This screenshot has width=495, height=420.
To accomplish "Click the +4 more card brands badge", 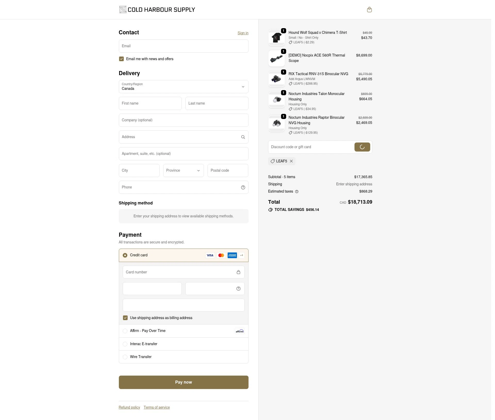I will click(x=241, y=255).
